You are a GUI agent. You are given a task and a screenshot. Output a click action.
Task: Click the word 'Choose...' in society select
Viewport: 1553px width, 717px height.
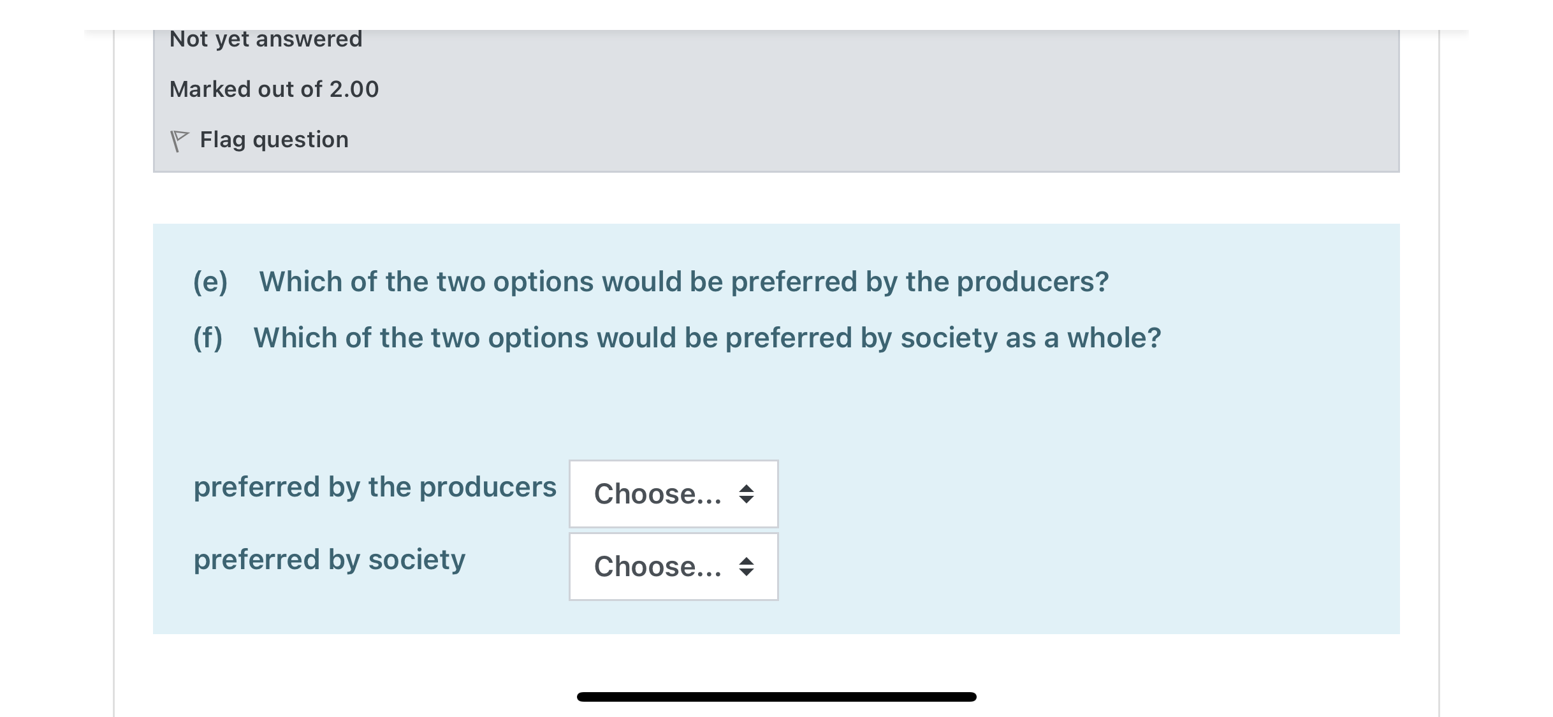pyautogui.click(x=657, y=567)
